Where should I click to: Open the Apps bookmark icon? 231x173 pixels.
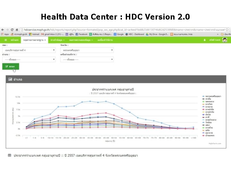(5, 34)
